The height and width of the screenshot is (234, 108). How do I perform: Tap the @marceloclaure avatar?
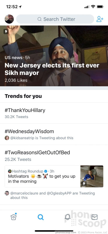click(7, 193)
